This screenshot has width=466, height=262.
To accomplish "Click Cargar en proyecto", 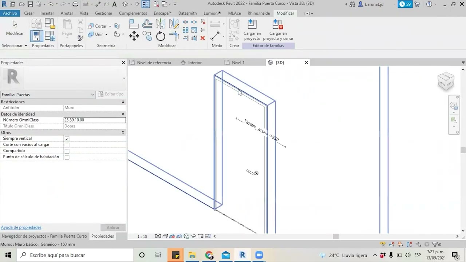I will pos(252,30).
